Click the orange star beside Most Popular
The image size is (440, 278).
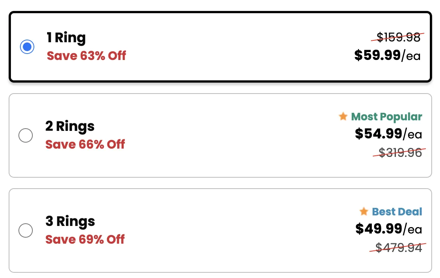343,117
